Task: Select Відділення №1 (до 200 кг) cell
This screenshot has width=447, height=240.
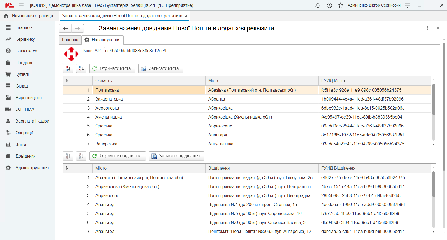Action: (x=262, y=204)
